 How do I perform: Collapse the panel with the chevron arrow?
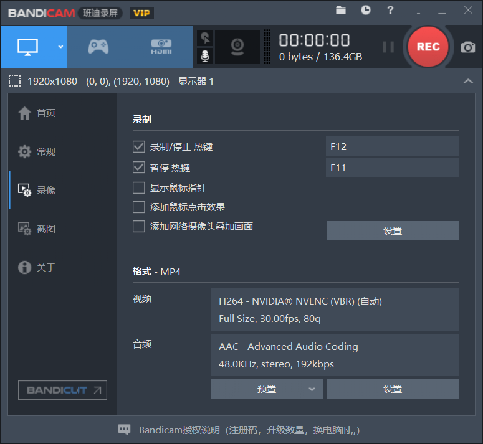point(468,81)
